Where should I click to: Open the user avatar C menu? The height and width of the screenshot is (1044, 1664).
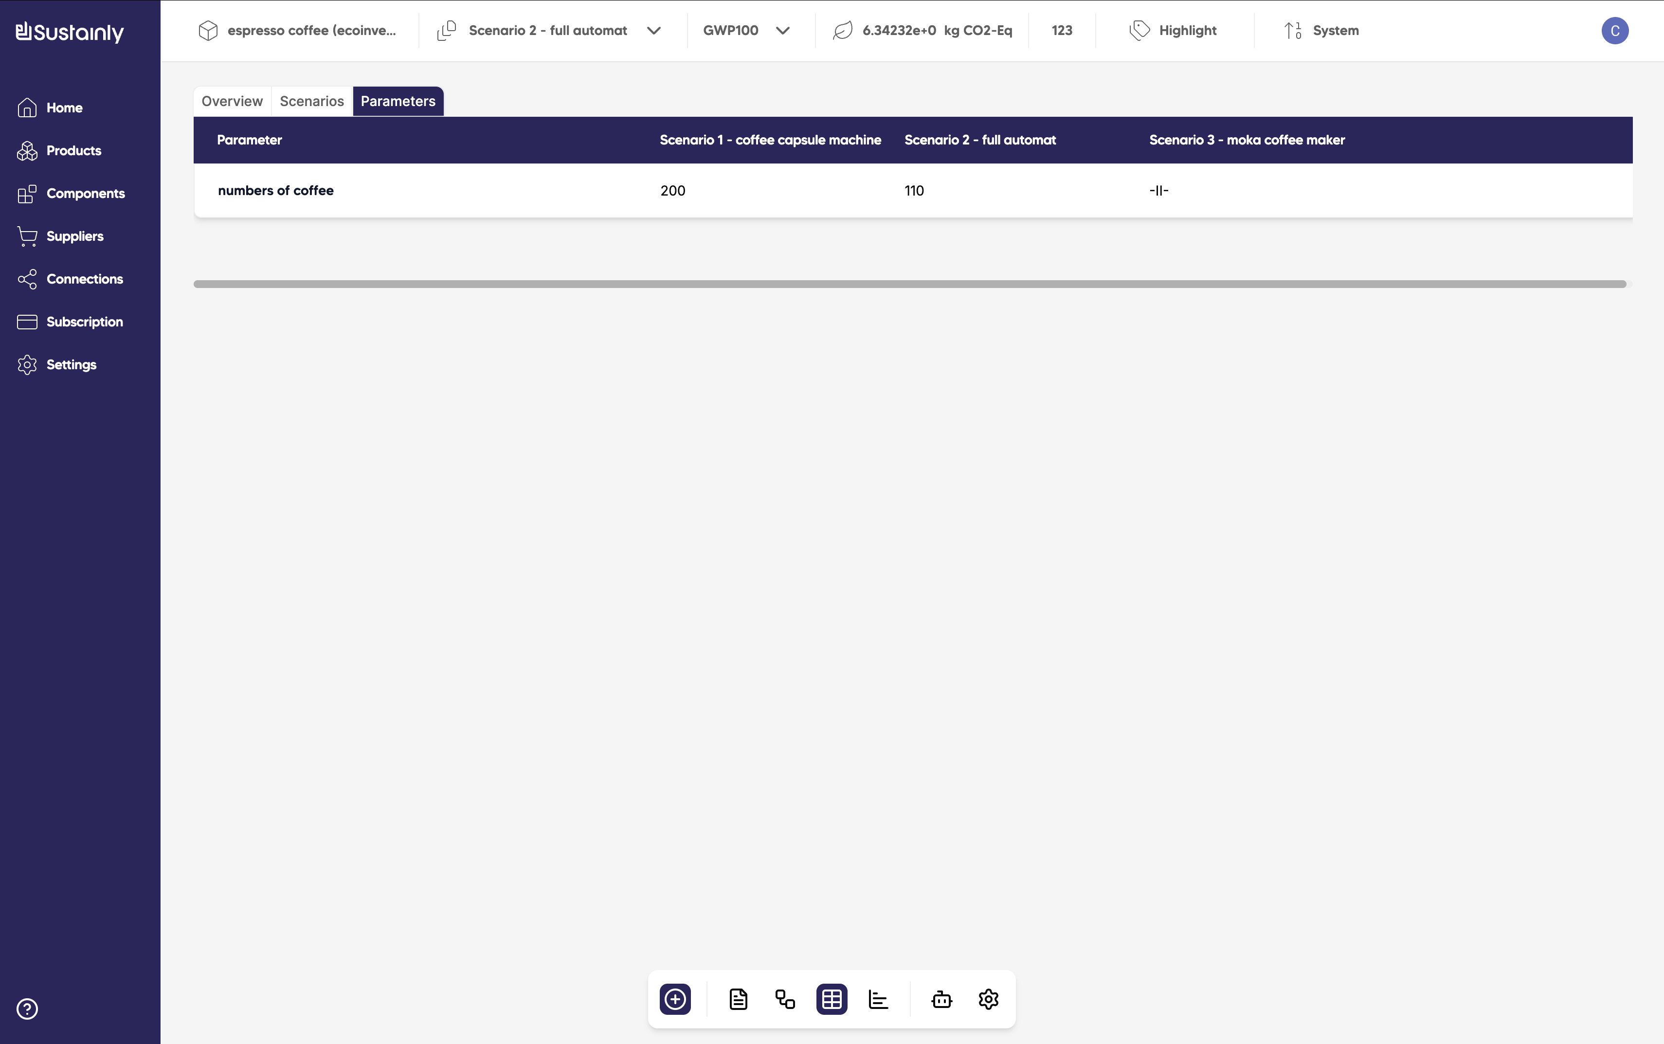pyautogui.click(x=1614, y=30)
